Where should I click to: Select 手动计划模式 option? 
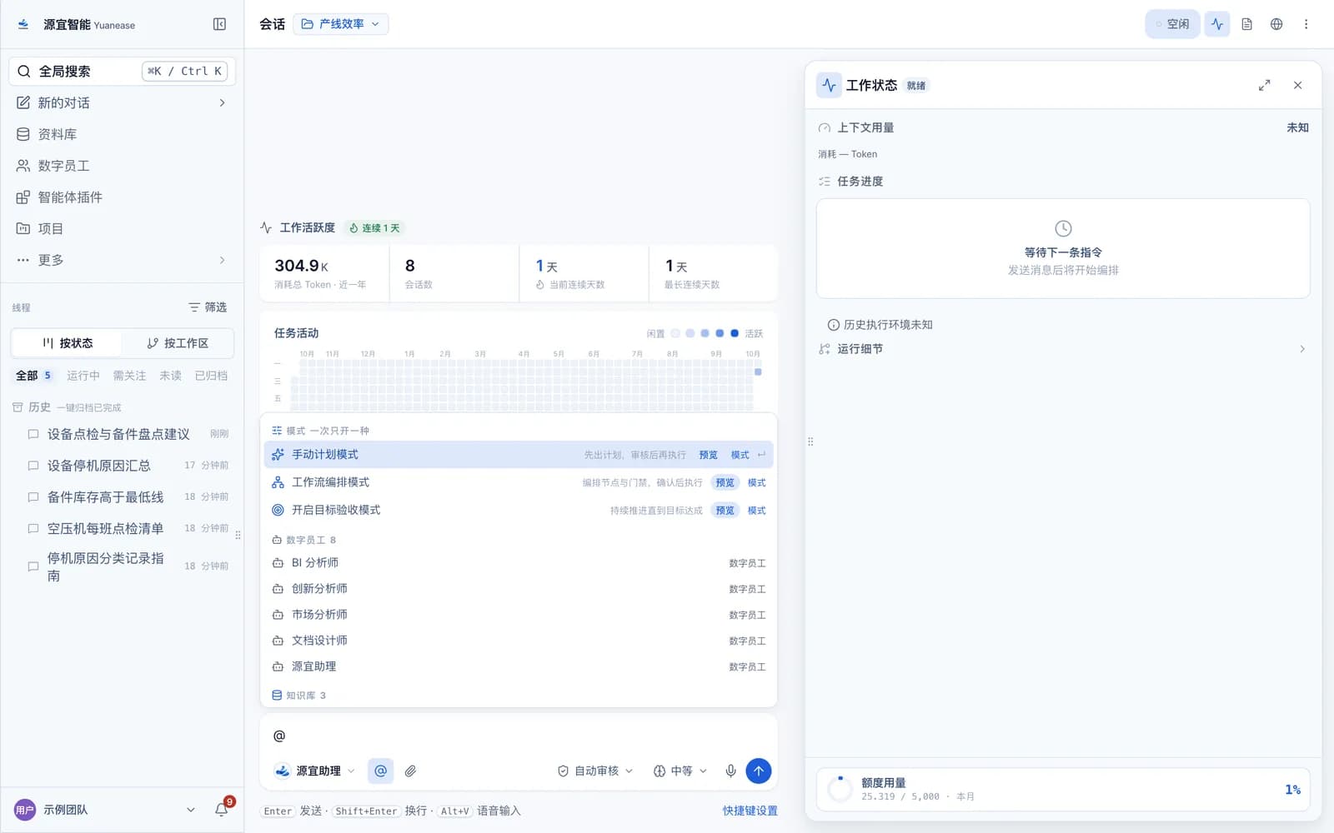coord(519,455)
